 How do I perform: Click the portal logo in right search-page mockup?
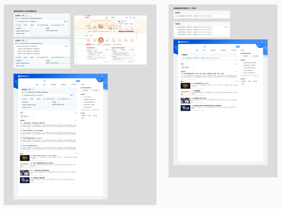[x=183, y=42]
